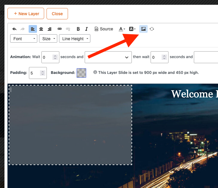Undo the last edit

14,29
